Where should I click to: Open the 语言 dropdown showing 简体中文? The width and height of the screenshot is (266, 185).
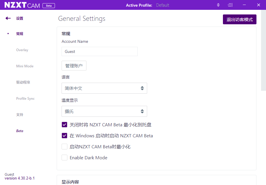click(x=104, y=88)
